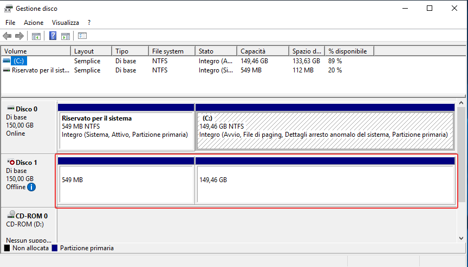468x267 pixels.
Task: Sort by Layout column header
Action: point(92,51)
